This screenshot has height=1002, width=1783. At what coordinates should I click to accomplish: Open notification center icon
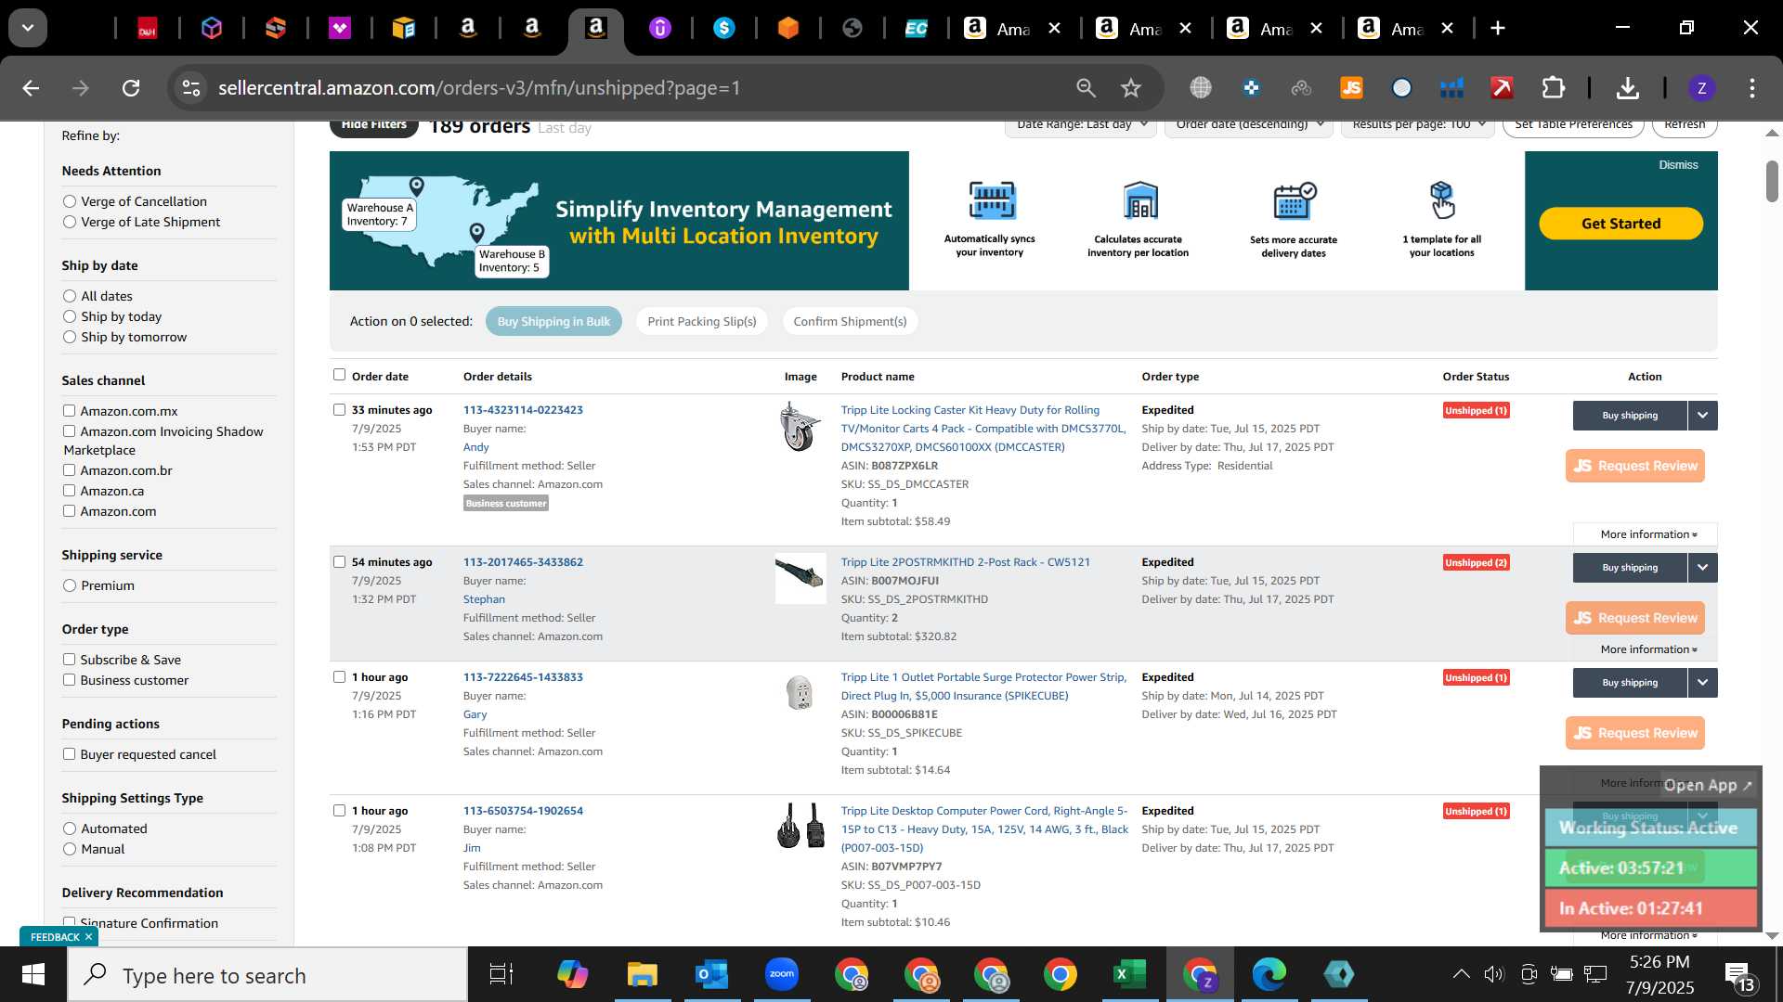point(1739,975)
